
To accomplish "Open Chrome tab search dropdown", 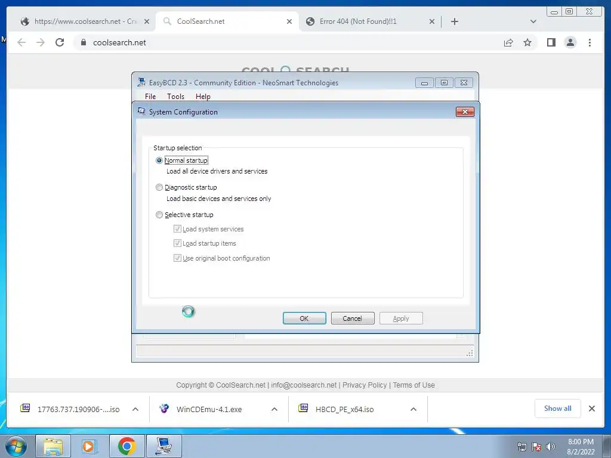I will pyautogui.click(x=533, y=21).
